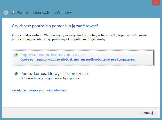Viewport: 162px width, 120px height.
Task: Click the word "ufasz" in first option
Action: [79, 55]
